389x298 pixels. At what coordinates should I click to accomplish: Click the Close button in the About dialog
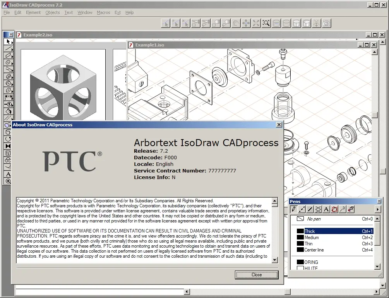point(257,275)
